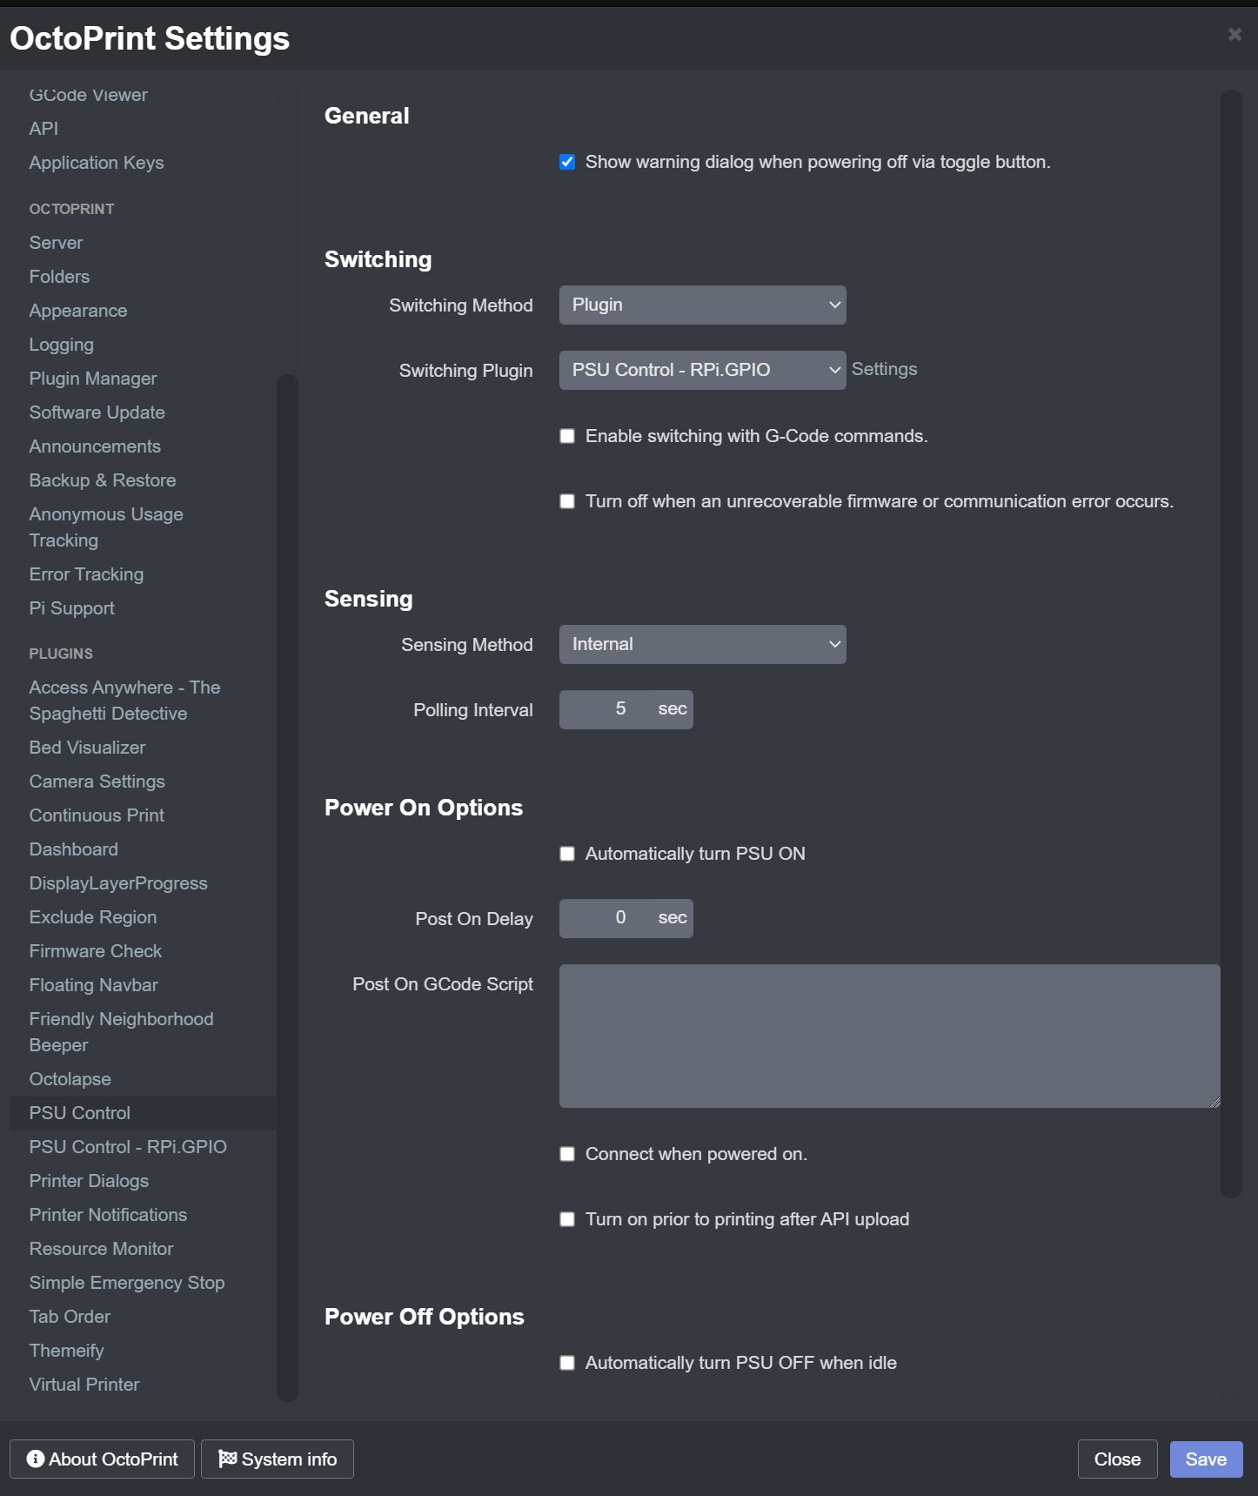
Task: Enable turn on prior to printing after API upload
Action: coord(567,1219)
